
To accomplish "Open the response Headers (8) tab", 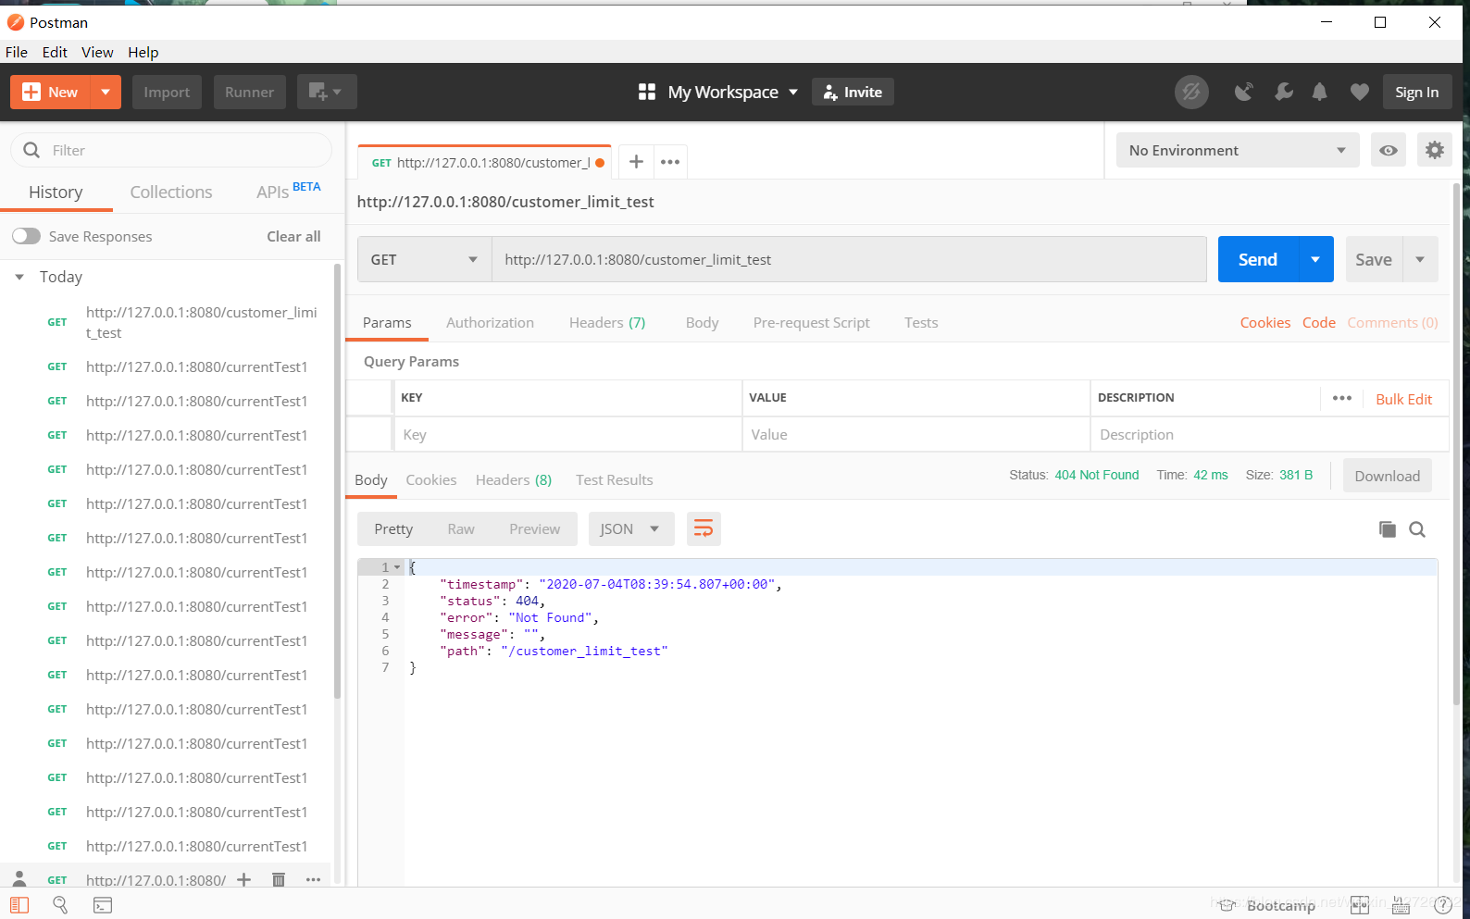I will click(514, 479).
